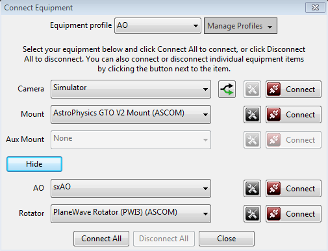Expand the Camera selection dropdown

[x=131, y=90]
